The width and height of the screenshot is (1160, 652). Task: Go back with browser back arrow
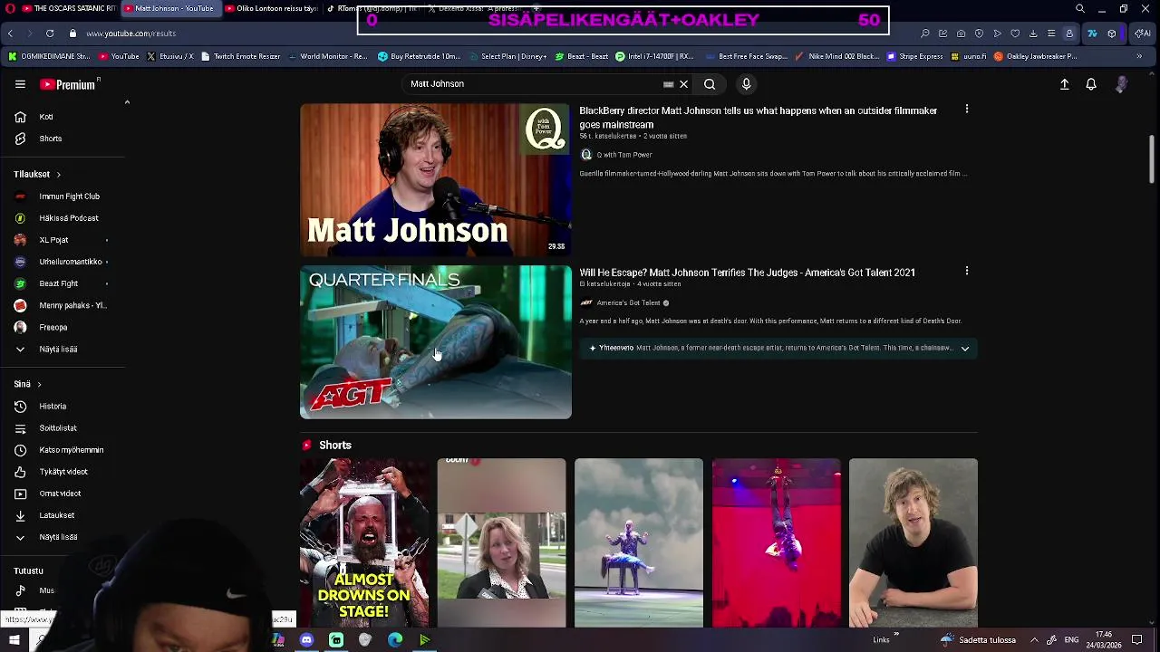10,34
